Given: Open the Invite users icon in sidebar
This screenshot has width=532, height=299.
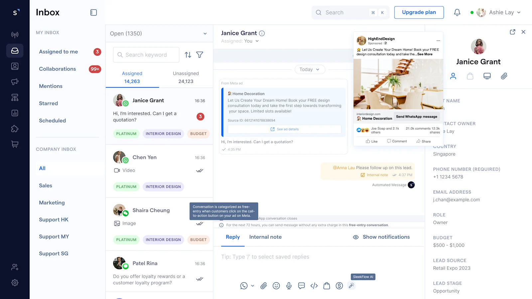Looking at the screenshot, I should coord(15,267).
